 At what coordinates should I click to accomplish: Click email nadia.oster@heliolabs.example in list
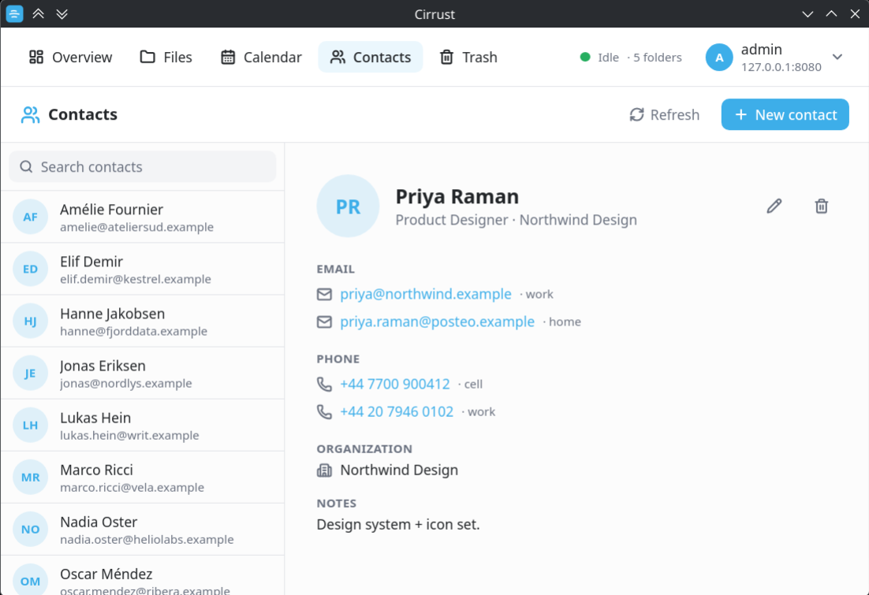coord(147,540)
